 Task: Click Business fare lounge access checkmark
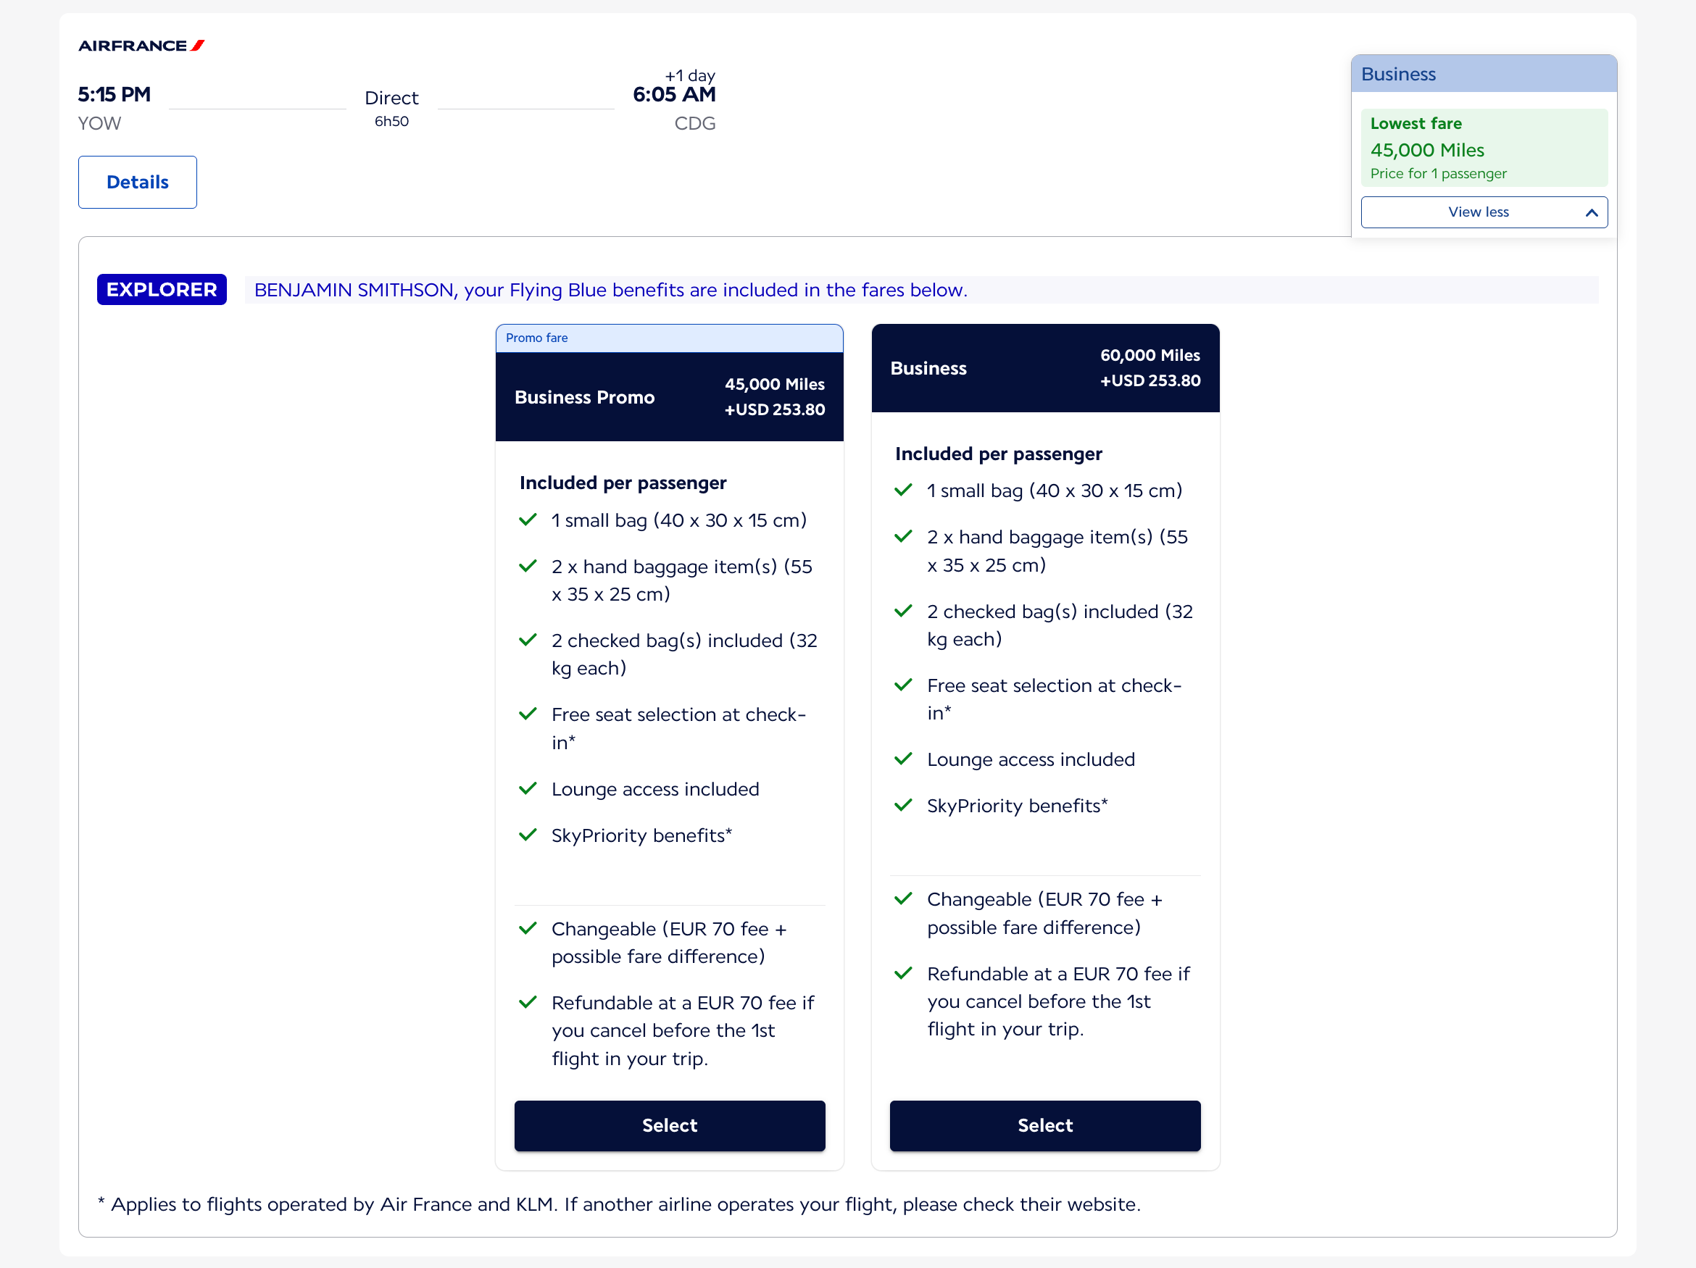point(903,759)
